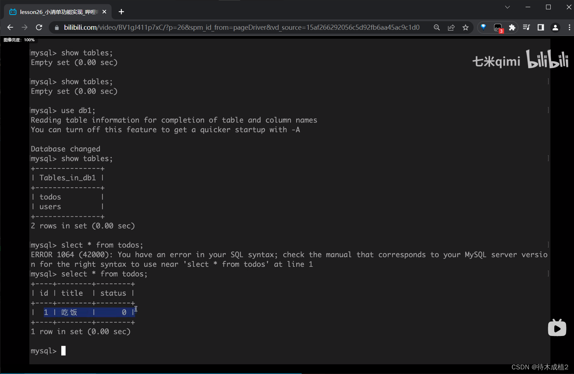Open the media control playlist icon
This screenshot has height=374, width=574.
click(526, 27)
